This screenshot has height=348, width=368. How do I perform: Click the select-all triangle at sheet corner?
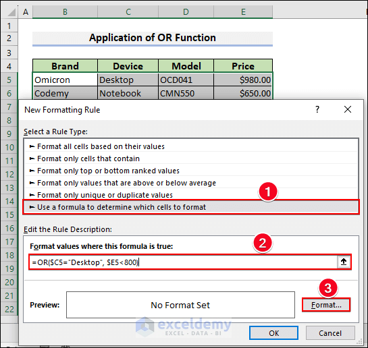click(11, 11)
